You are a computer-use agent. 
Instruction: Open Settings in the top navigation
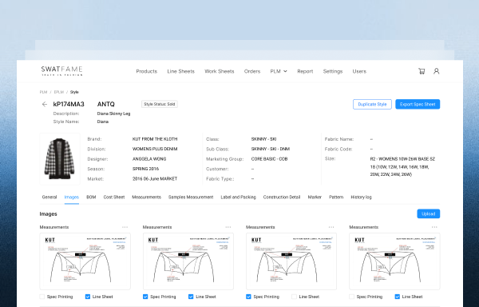pyautogui.click(x=333, y=71)
